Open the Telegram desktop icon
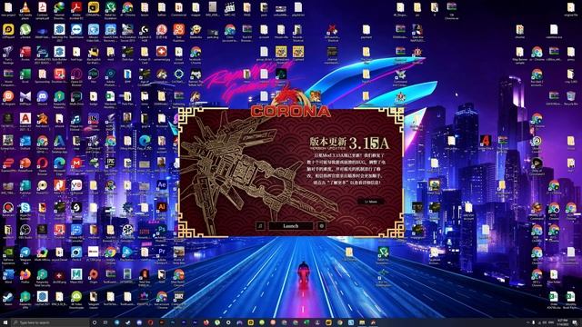Image resolution: width=582 pixels, height=327 pixels. pyautogui.click(x=25, y=254)
